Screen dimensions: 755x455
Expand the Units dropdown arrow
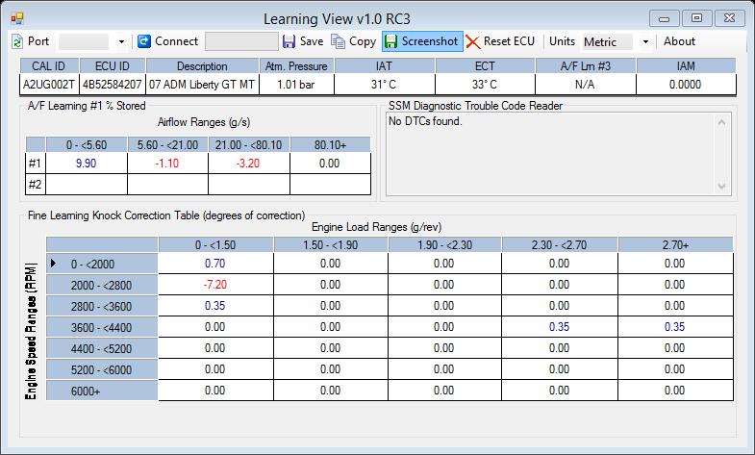pyautogui.click(x=645, y=42)
